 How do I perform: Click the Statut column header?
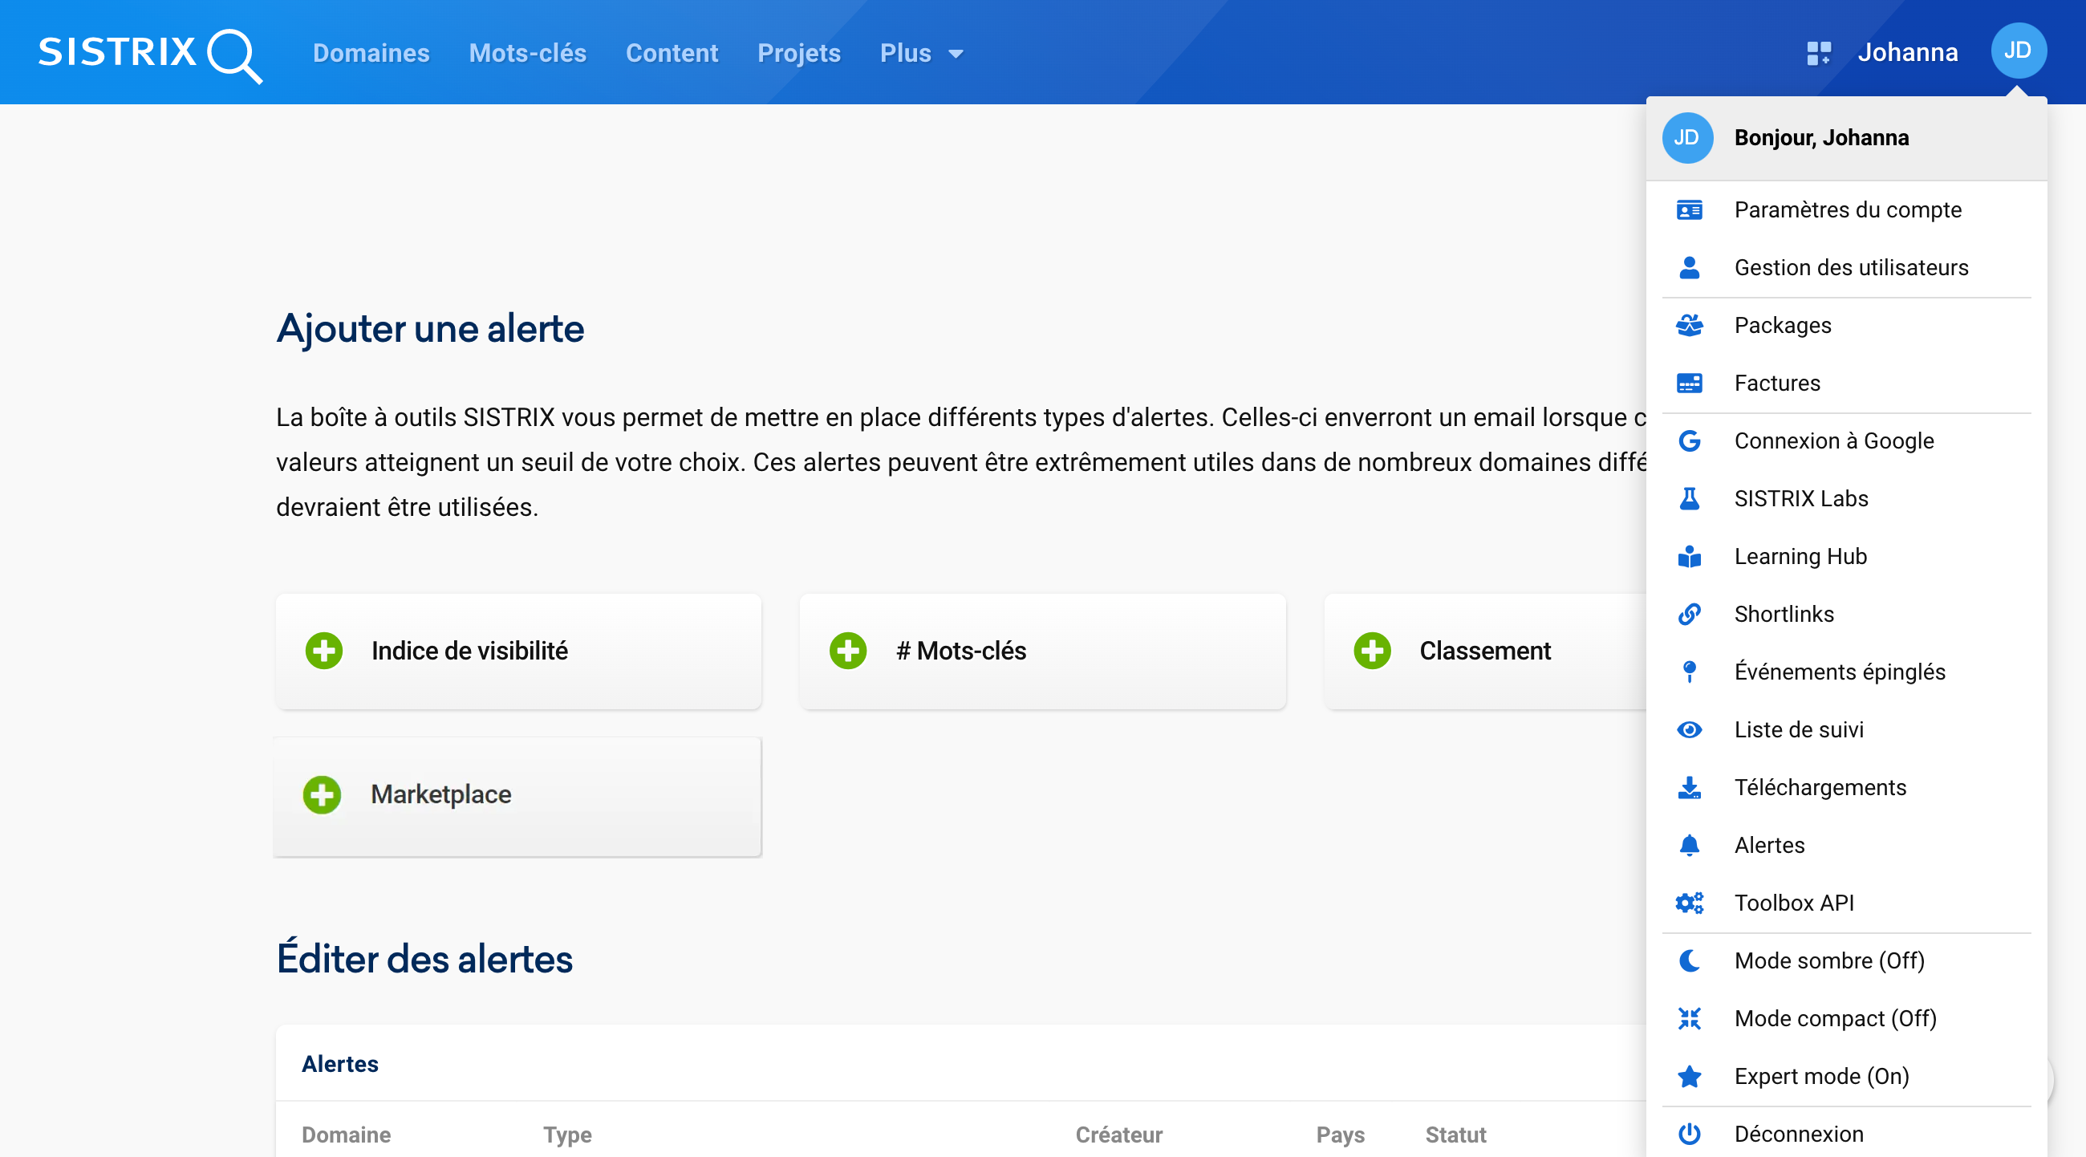point(1455,1135)
